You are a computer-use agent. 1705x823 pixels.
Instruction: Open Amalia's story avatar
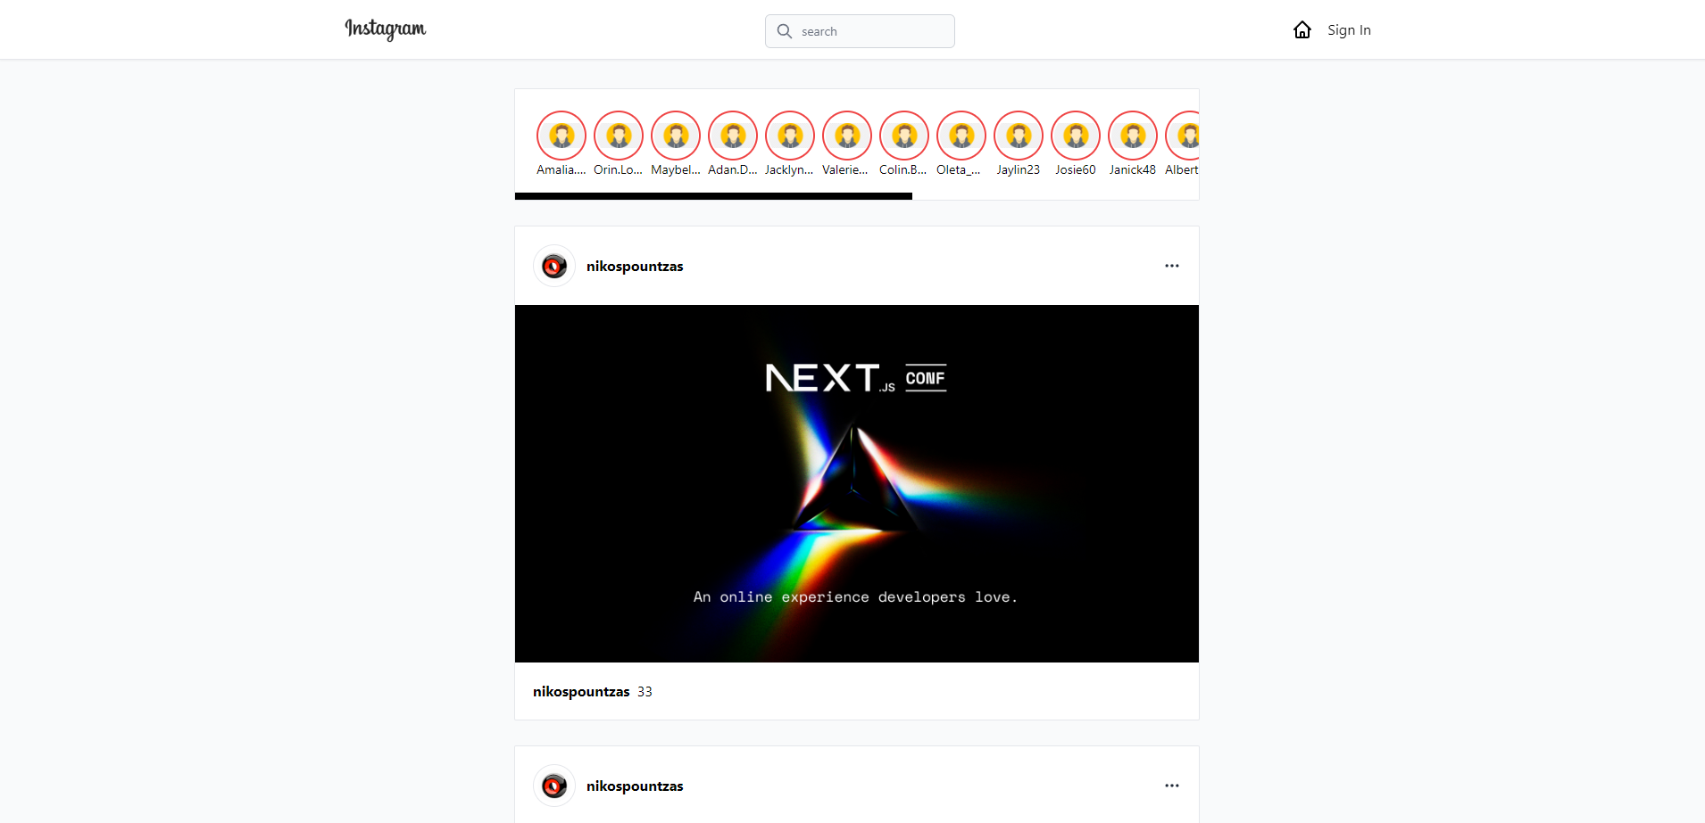(561, 136)
